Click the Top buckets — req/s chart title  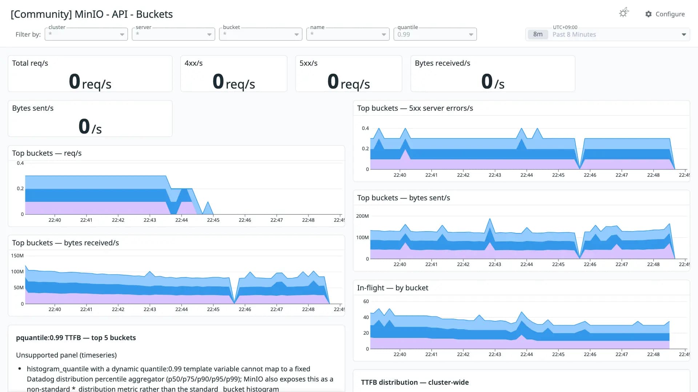coord(47,153)
